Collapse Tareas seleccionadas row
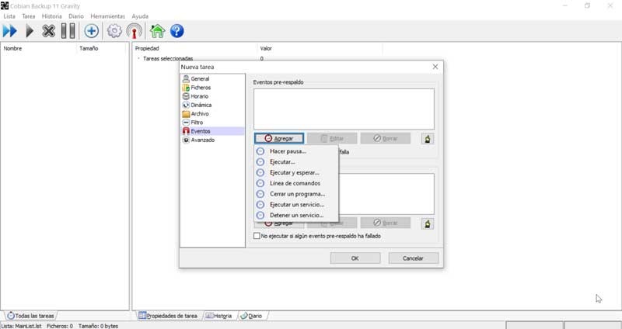The image size is (622, 329). tap(138, 59)
